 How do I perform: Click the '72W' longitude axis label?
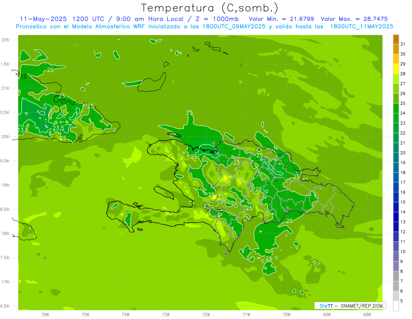[x=206, y=315]
